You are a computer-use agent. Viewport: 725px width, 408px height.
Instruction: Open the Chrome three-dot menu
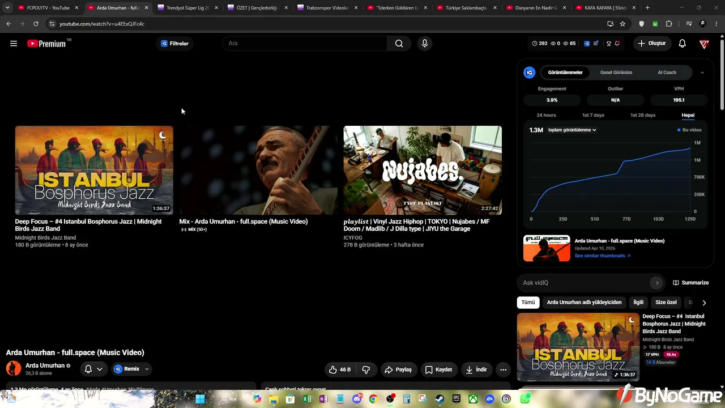tap(717, 24)
